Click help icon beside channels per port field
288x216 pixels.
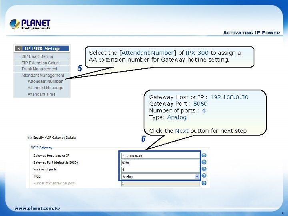204,183
